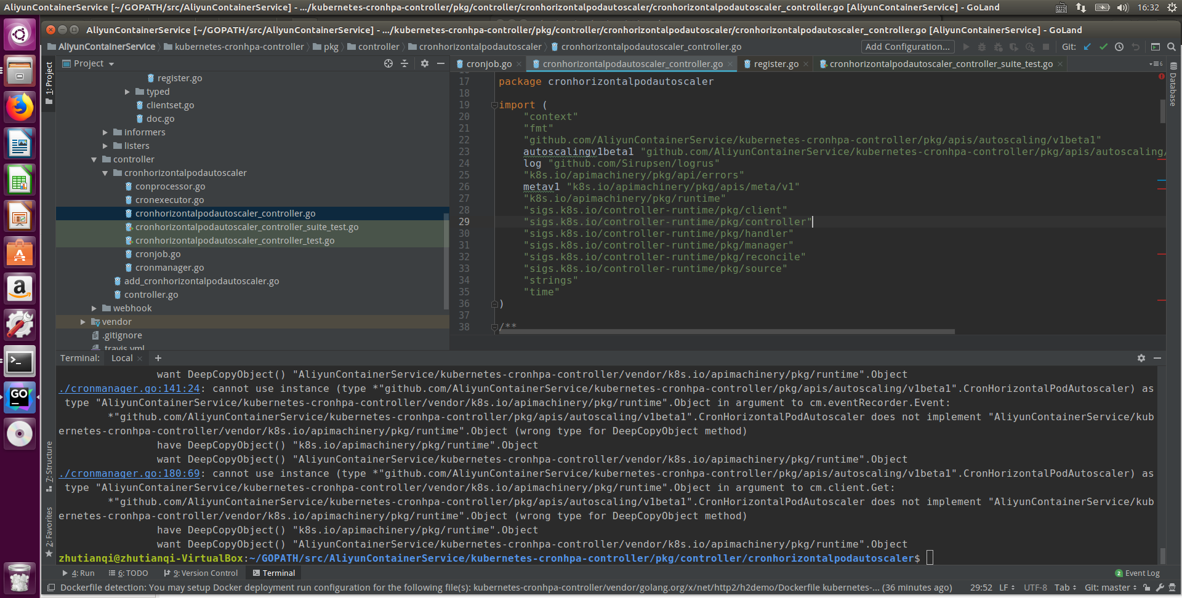1182x598 pixels.
Task: Toggle the TODO tool window
Action: (129, 573)
